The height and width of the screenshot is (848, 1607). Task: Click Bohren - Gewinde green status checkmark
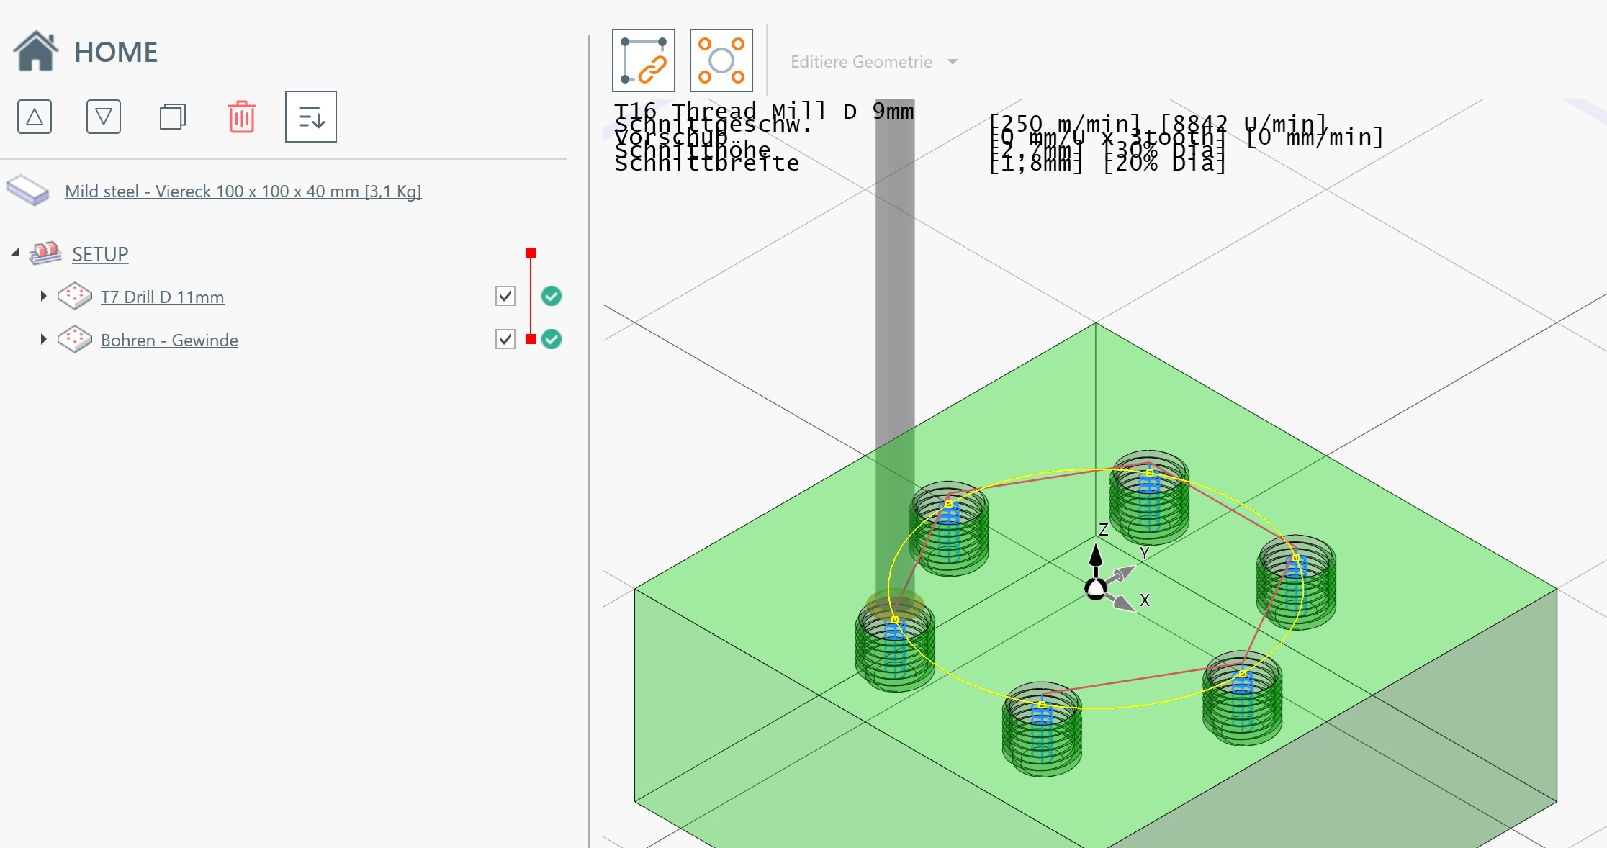(x=552, y=339)
